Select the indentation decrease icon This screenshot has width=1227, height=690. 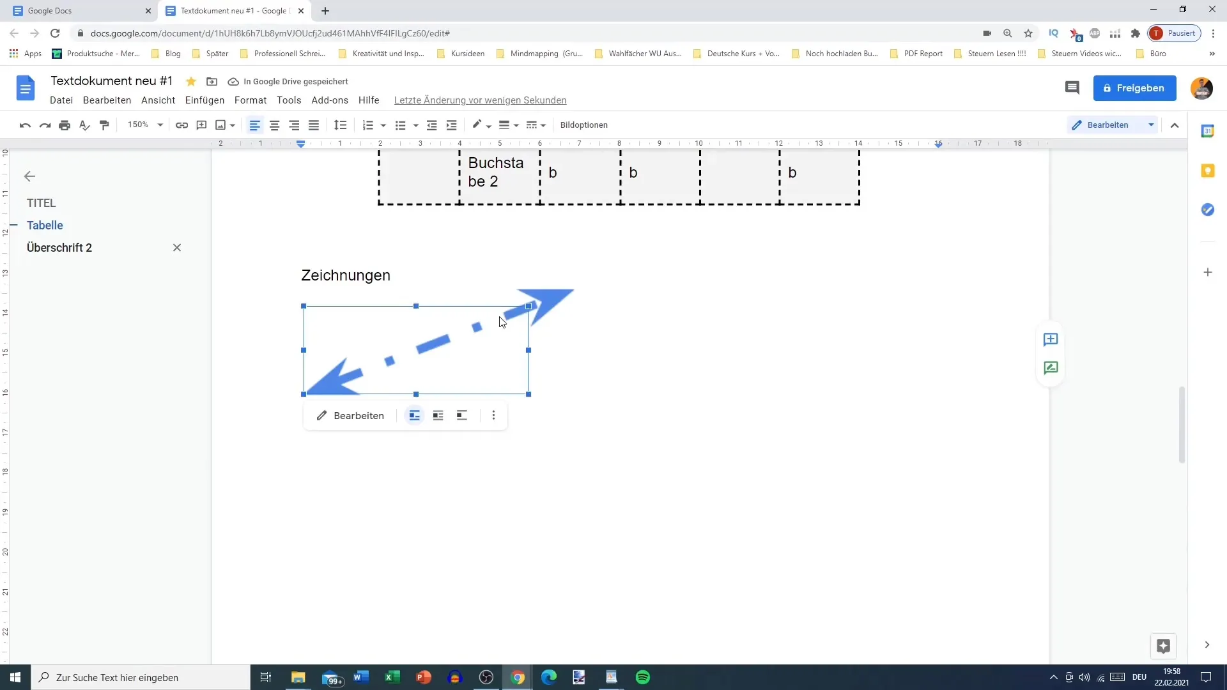tap(432, 125)
